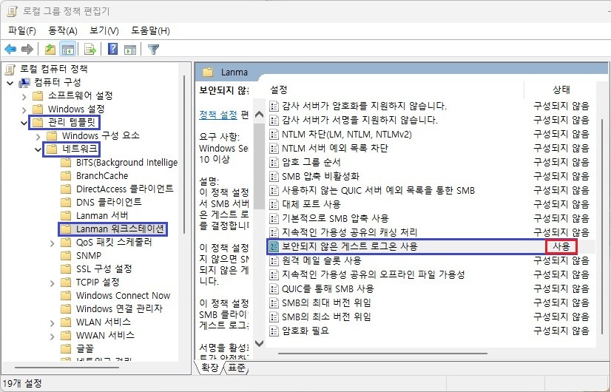The height and width of the screenshot is (392, 611).
Task: Switch to the 확장 tab
Action: tap(209, 367)
